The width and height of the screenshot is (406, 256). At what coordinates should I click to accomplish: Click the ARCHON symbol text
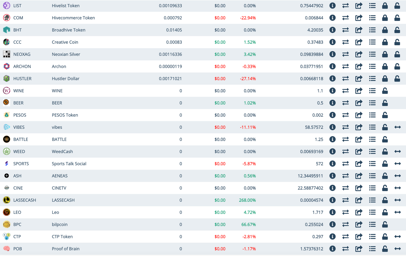(x=22, y=66)
